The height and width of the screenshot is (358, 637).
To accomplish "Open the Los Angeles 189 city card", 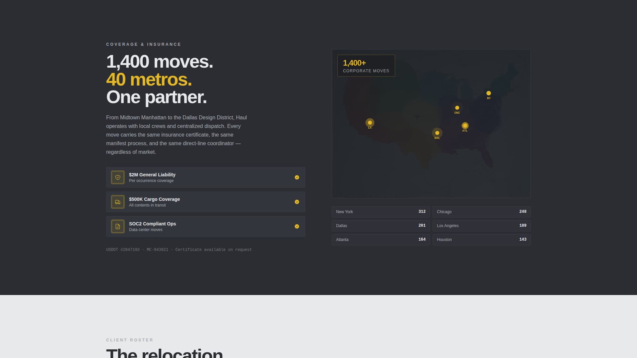I will (482, 226).
